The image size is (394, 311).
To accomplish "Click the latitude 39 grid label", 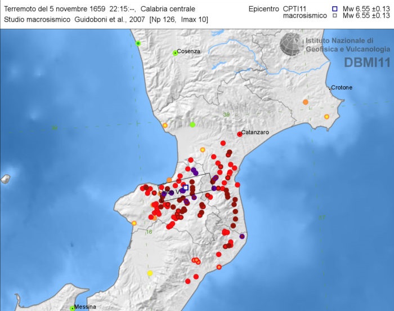I will pyautogui.click(x=227, y=115).
